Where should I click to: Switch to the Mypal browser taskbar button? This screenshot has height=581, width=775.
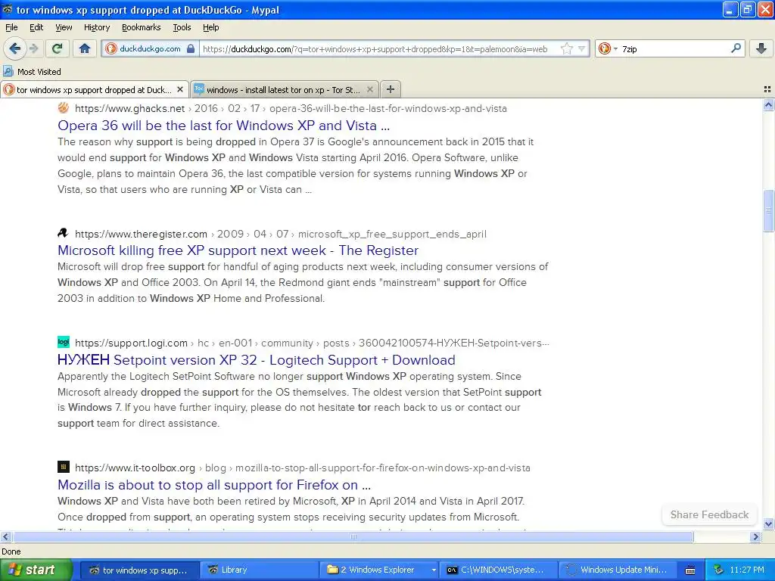(x=139, y=570)
